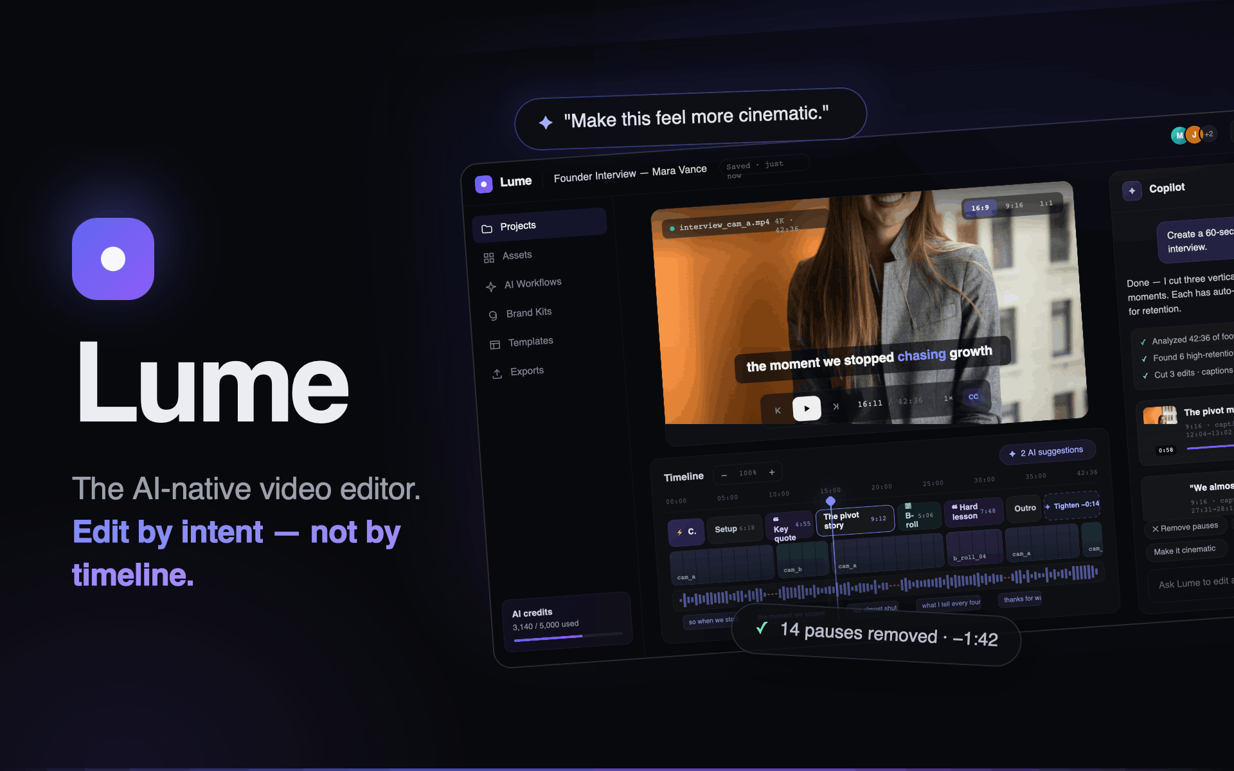Viewport: 1234px width, 771px height.
Task: Click the Brand Kits icon
Action: (493, 315)
